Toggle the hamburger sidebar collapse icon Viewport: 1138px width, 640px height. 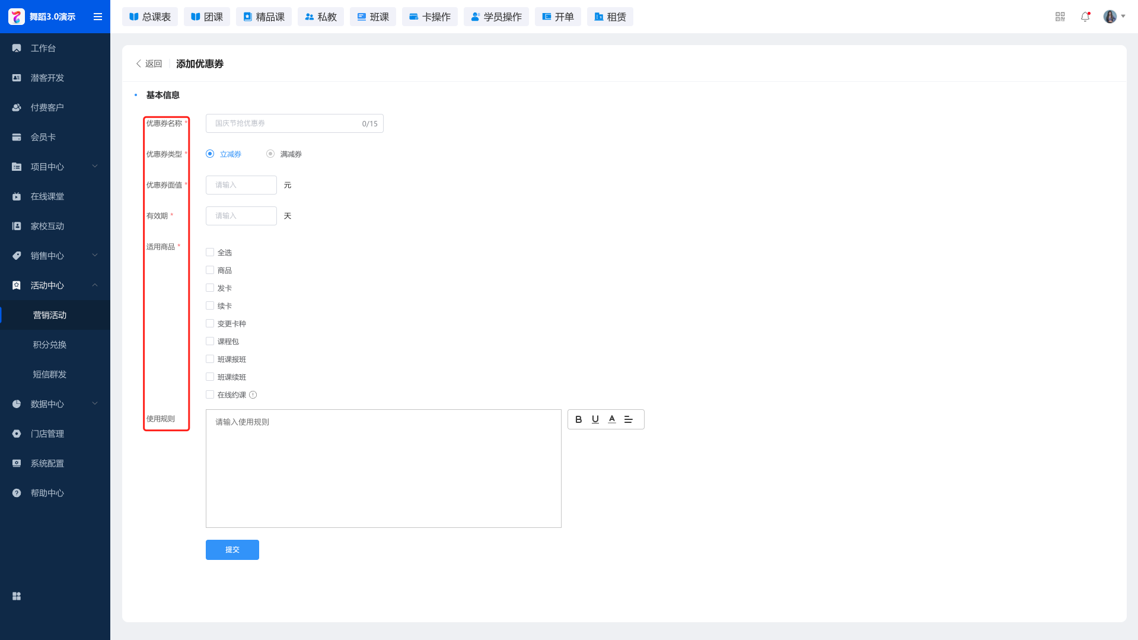[98, 17]
